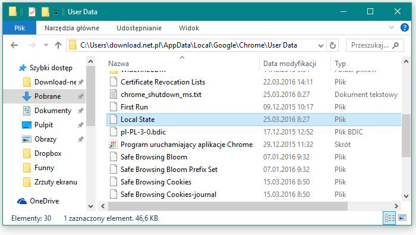
Task: Switch to the large icons view in the status bar
Action: click(402, 218)
